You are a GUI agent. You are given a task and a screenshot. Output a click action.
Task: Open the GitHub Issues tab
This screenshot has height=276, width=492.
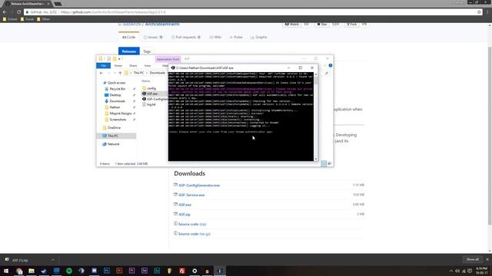153,37
